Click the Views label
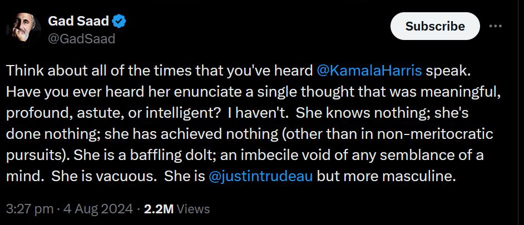 [194, 209]
